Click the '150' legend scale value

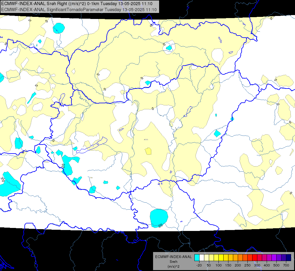pos(228,265)
